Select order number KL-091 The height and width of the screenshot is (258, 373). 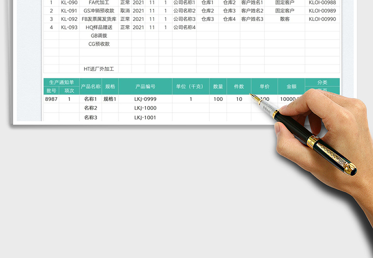point(69,11)
